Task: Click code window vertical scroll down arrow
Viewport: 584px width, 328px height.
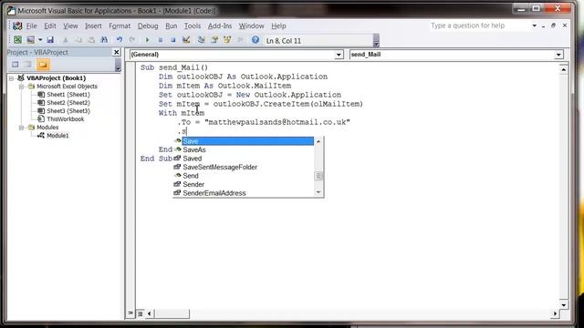Action: [x=564, y=305]
